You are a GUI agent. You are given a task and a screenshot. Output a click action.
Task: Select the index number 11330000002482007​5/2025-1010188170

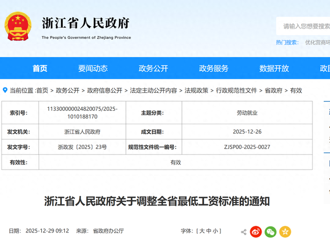point(82,112)
